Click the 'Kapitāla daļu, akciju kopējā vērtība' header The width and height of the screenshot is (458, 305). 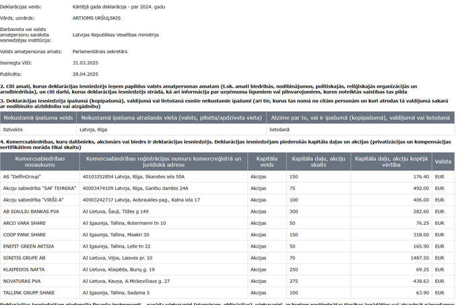[x=391, y=162]
